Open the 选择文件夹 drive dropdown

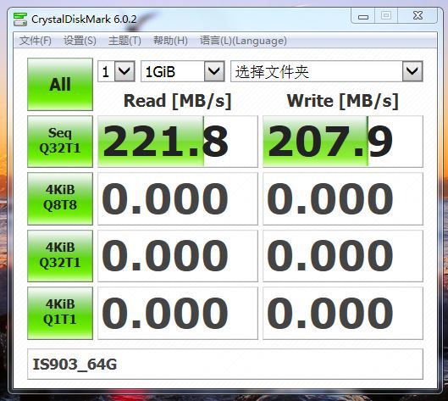(x=327, y=71)
